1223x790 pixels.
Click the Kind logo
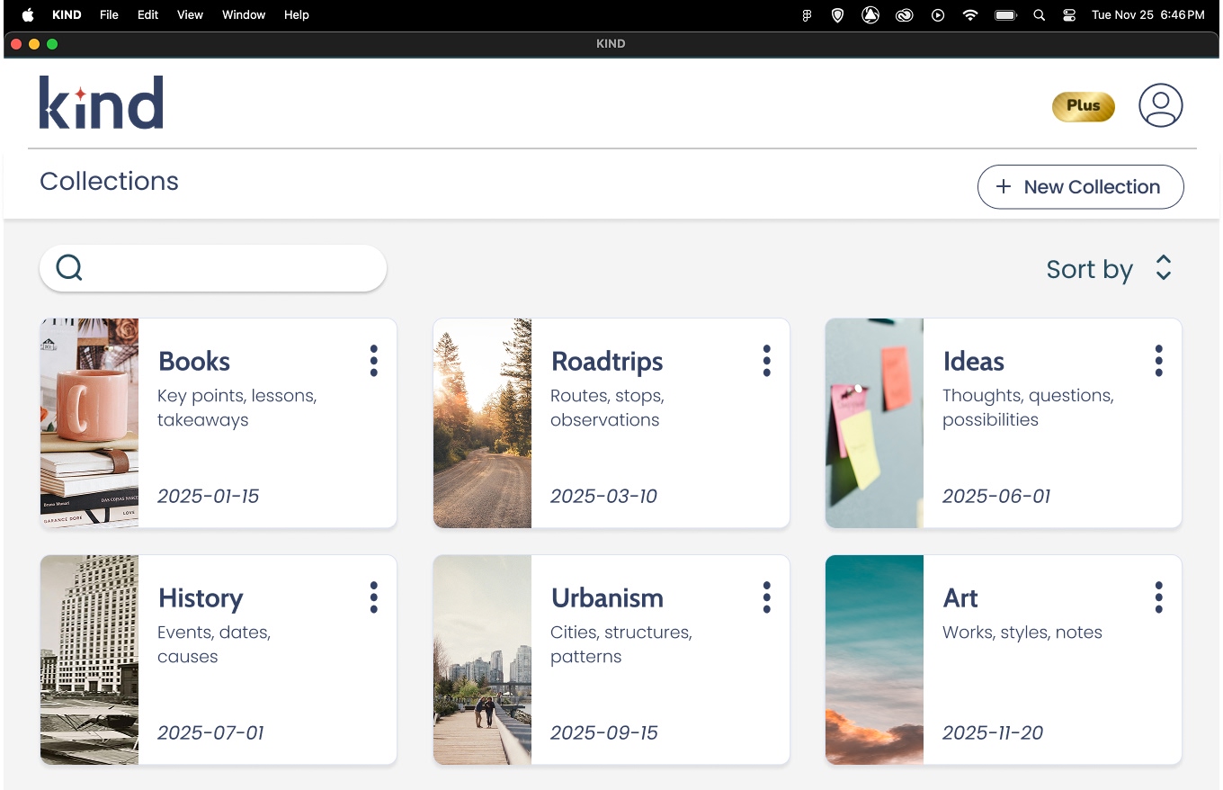tap(102, 103)
